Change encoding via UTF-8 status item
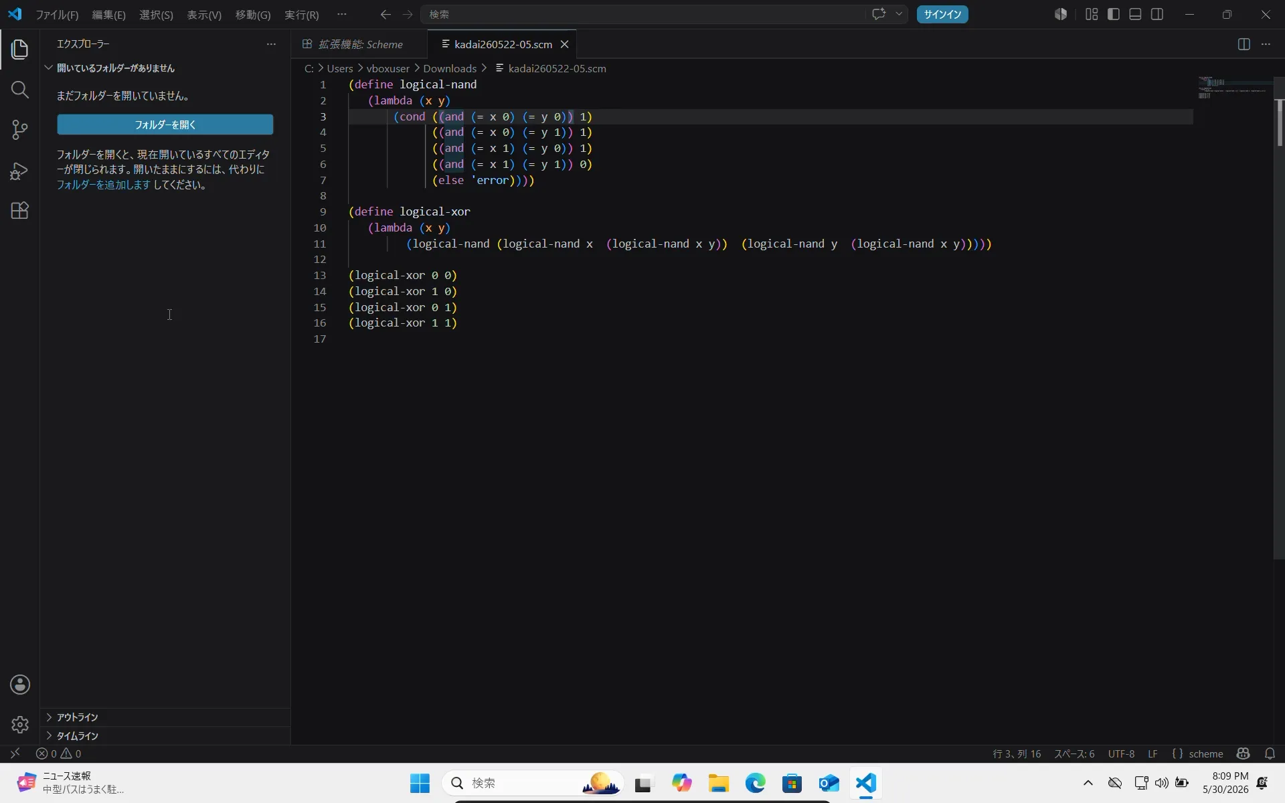Image resolution: width=1285 pixels, height=803 pixels. 1121,753
